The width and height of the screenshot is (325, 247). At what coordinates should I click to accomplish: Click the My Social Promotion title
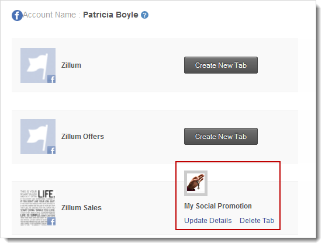point(218,206)
